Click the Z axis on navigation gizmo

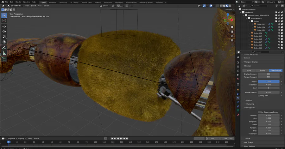(228, 15)
